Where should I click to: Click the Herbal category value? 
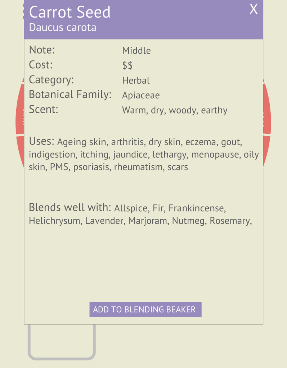coord(136,80)
